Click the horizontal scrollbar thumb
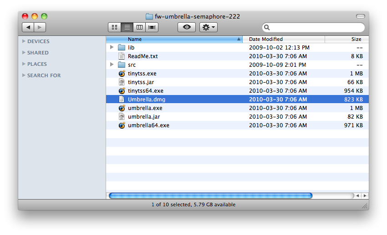387x235 pixels. coord(210,195)
